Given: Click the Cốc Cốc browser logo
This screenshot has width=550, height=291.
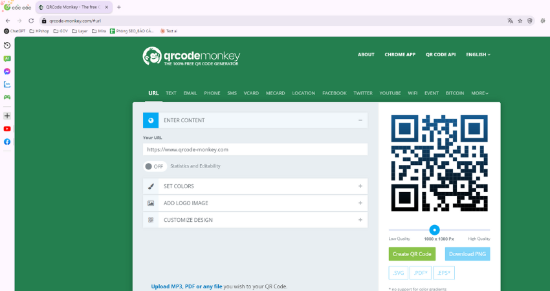Looking at the screenshot, I should tap(17, 6).
